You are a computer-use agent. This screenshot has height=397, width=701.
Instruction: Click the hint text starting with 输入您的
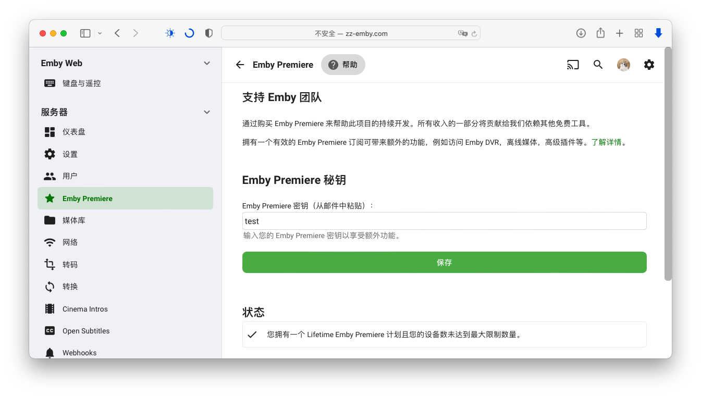click(322, 235)
